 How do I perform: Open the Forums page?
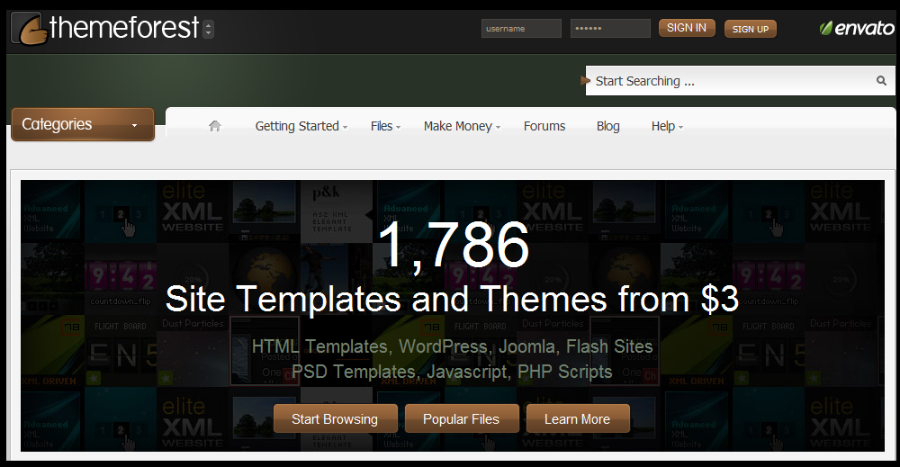[x=544, y=126]
